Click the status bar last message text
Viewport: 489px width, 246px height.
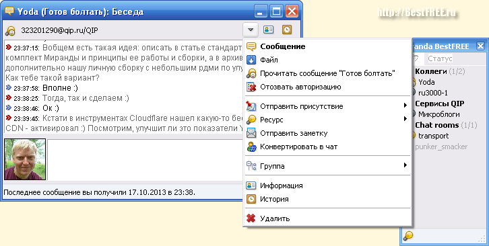coord(99,192)
